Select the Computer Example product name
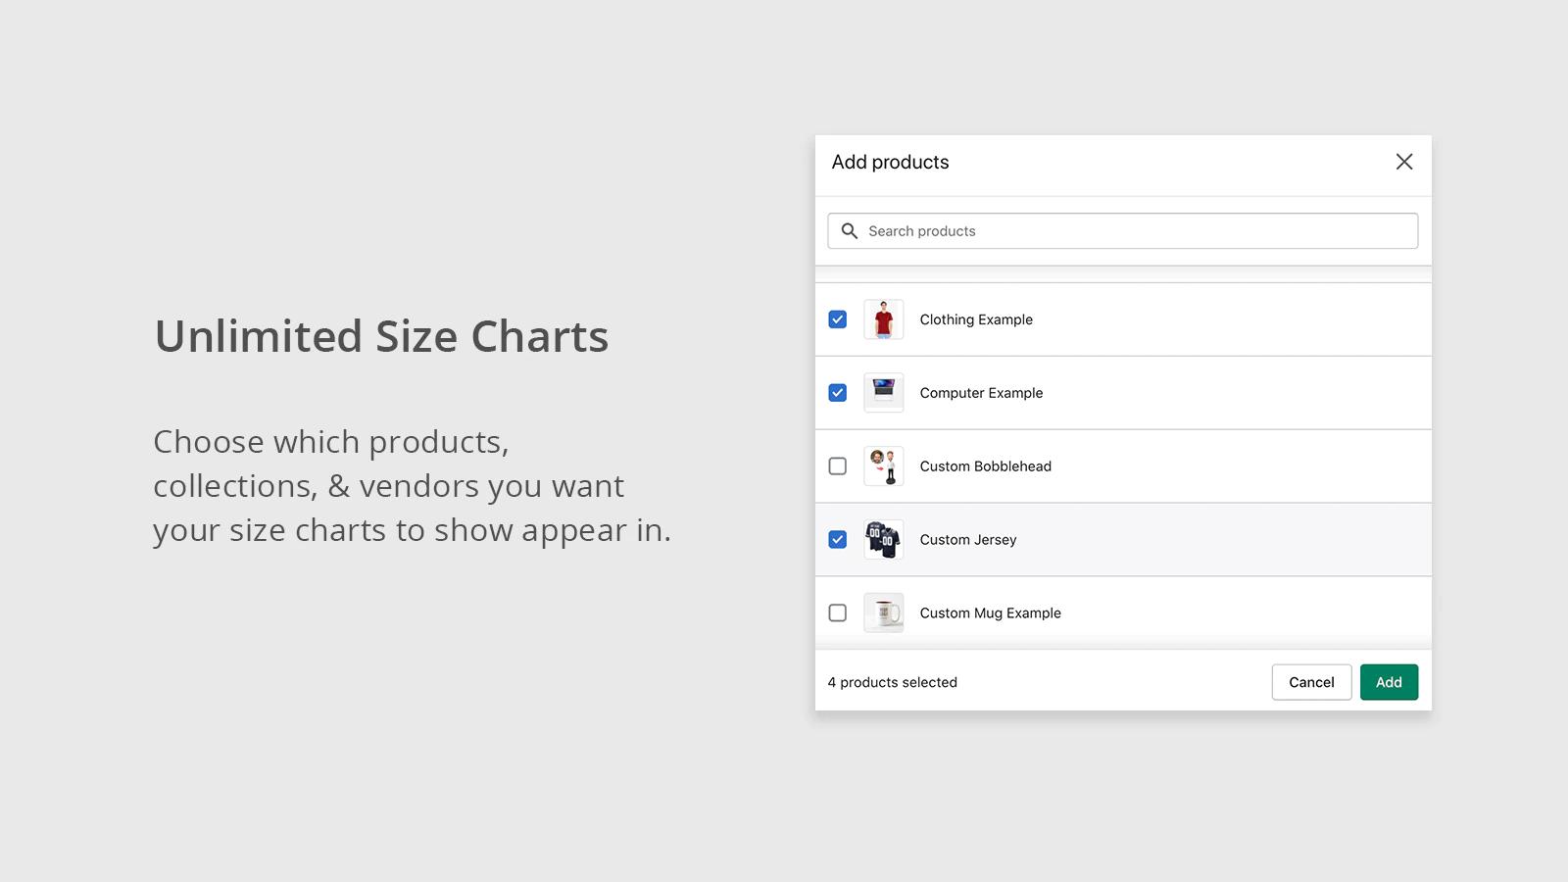Viewport: 1568px width, 882px height. point(981,393)
